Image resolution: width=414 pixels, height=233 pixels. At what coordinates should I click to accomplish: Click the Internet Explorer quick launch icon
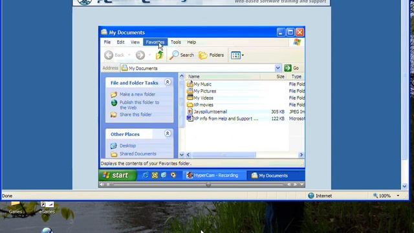click(x=145, y=175)
